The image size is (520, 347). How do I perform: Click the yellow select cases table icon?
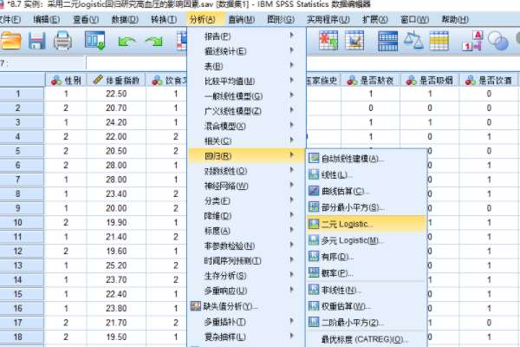coord(439,41)
